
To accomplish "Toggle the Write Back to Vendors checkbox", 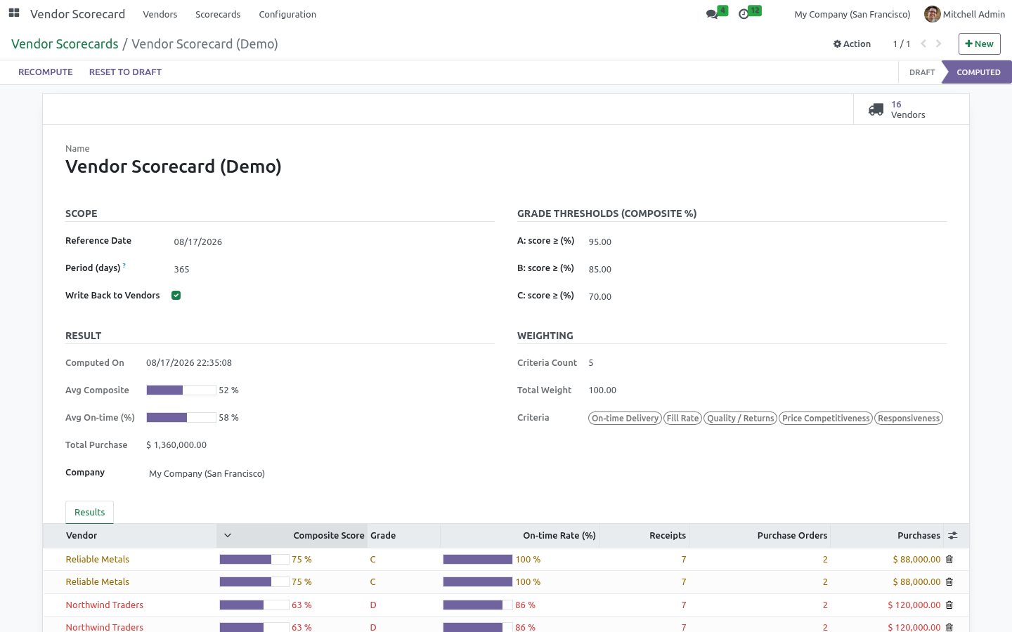I will click(176, 296).
